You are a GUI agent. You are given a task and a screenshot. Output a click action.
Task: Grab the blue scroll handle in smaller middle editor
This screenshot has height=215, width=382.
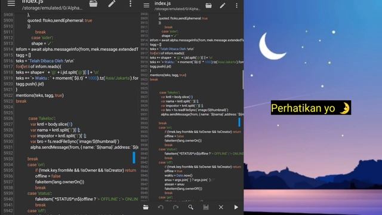tap(239, 122)
